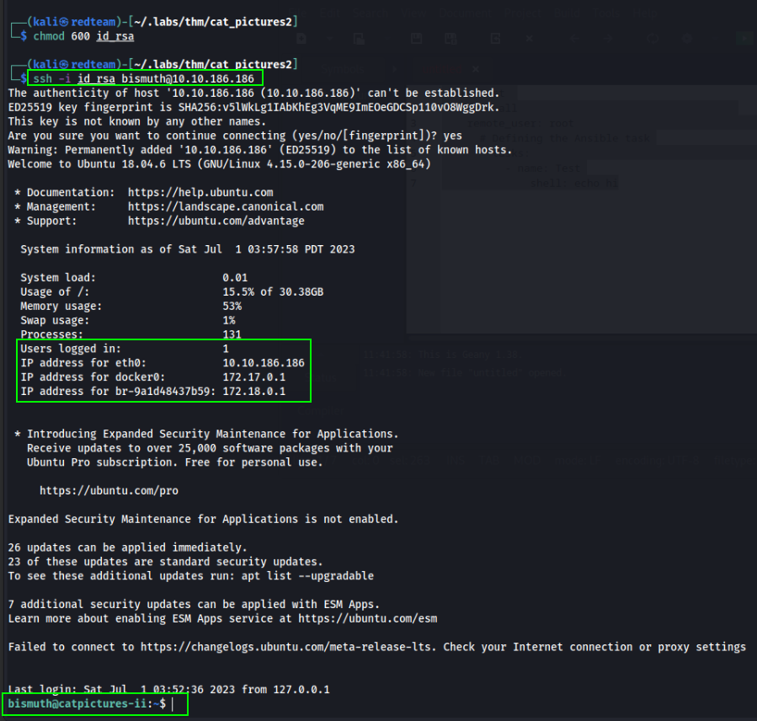The image size is (757, 721).
Task: Click the sidebar tab scroll arrow in Geany
Action: [394, 69]
